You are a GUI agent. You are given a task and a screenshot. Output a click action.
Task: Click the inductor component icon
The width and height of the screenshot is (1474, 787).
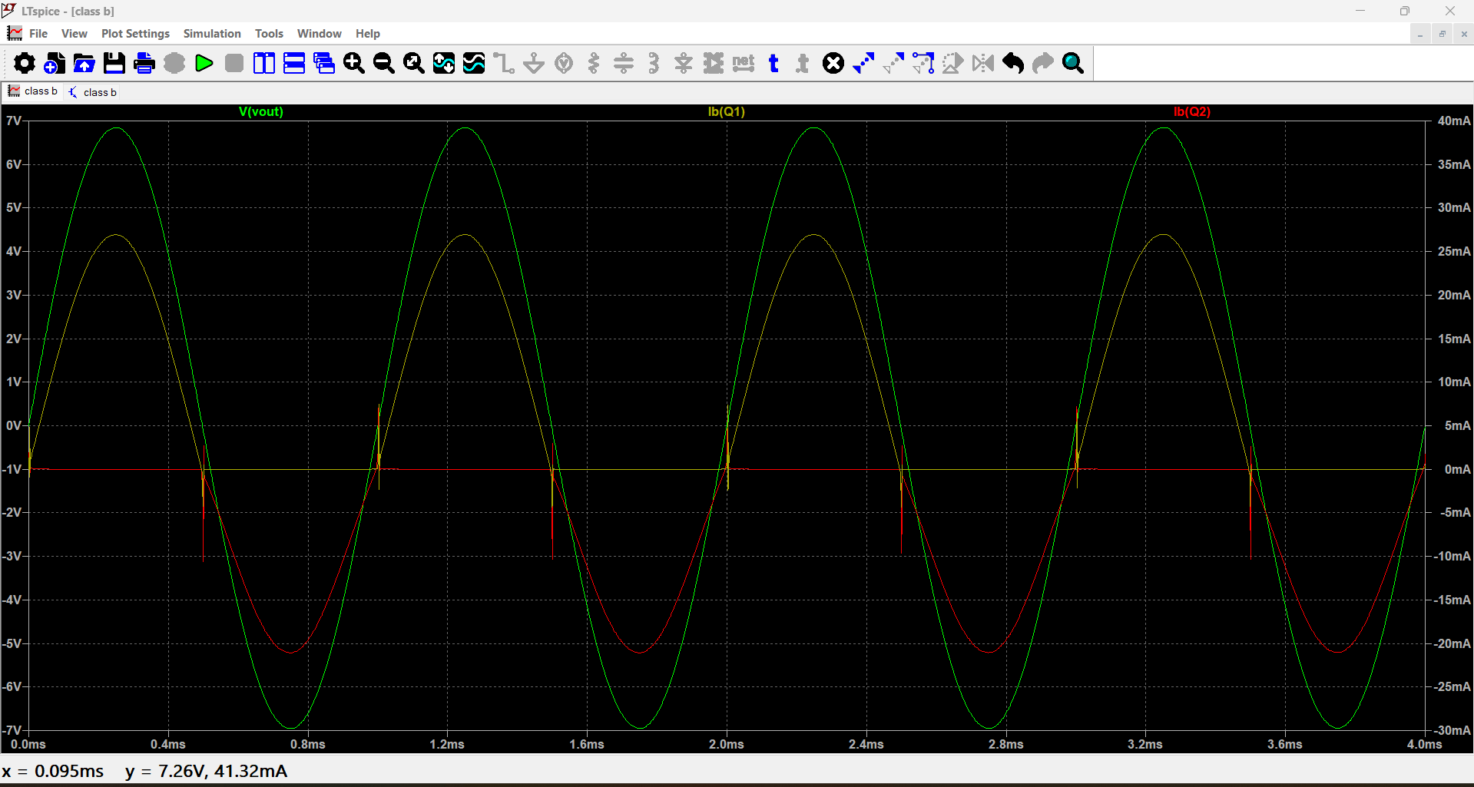tap(654, 63)
